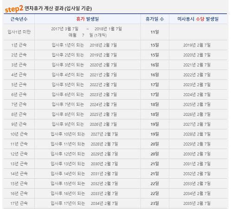Click the 2024년 2월 7일 allowance date
The height and width of the screenshot is (209, 232).
pyautogui.click(x=197, y=94)
